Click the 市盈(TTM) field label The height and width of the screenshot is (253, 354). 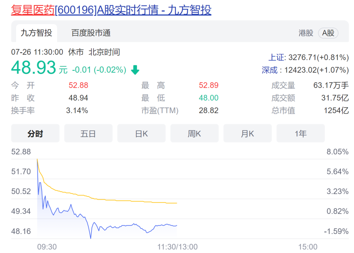pyautogui.click(x=160, y=110)
